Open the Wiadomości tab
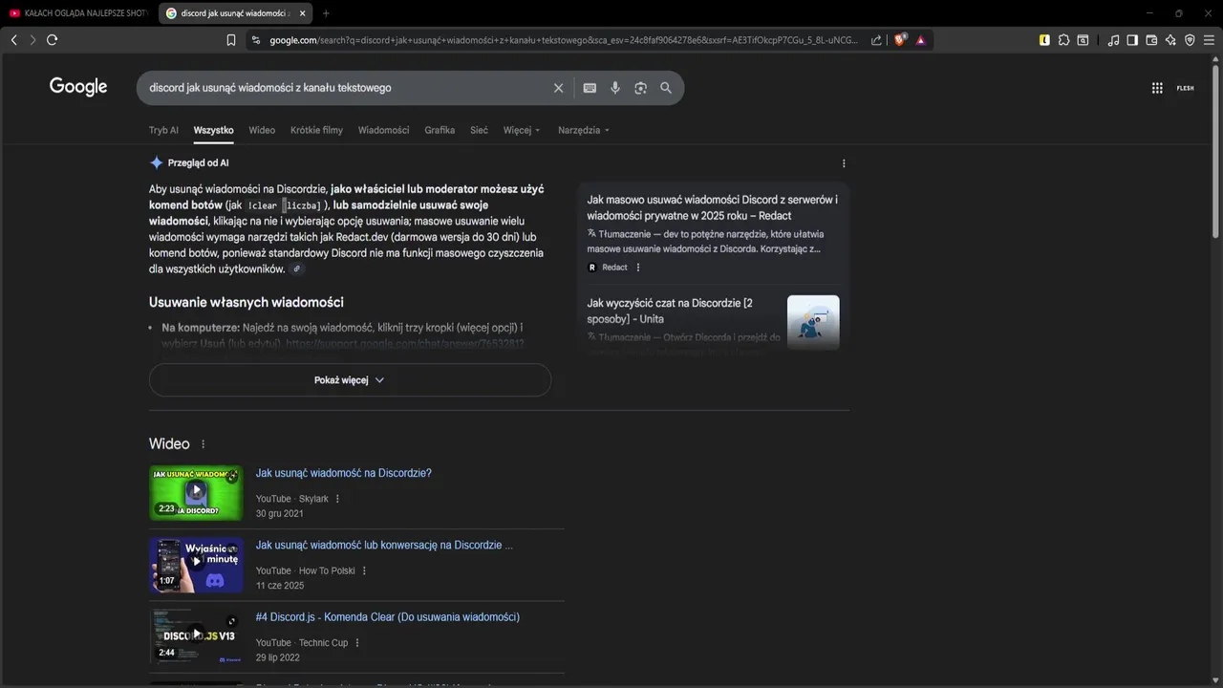 click(383, 130)
